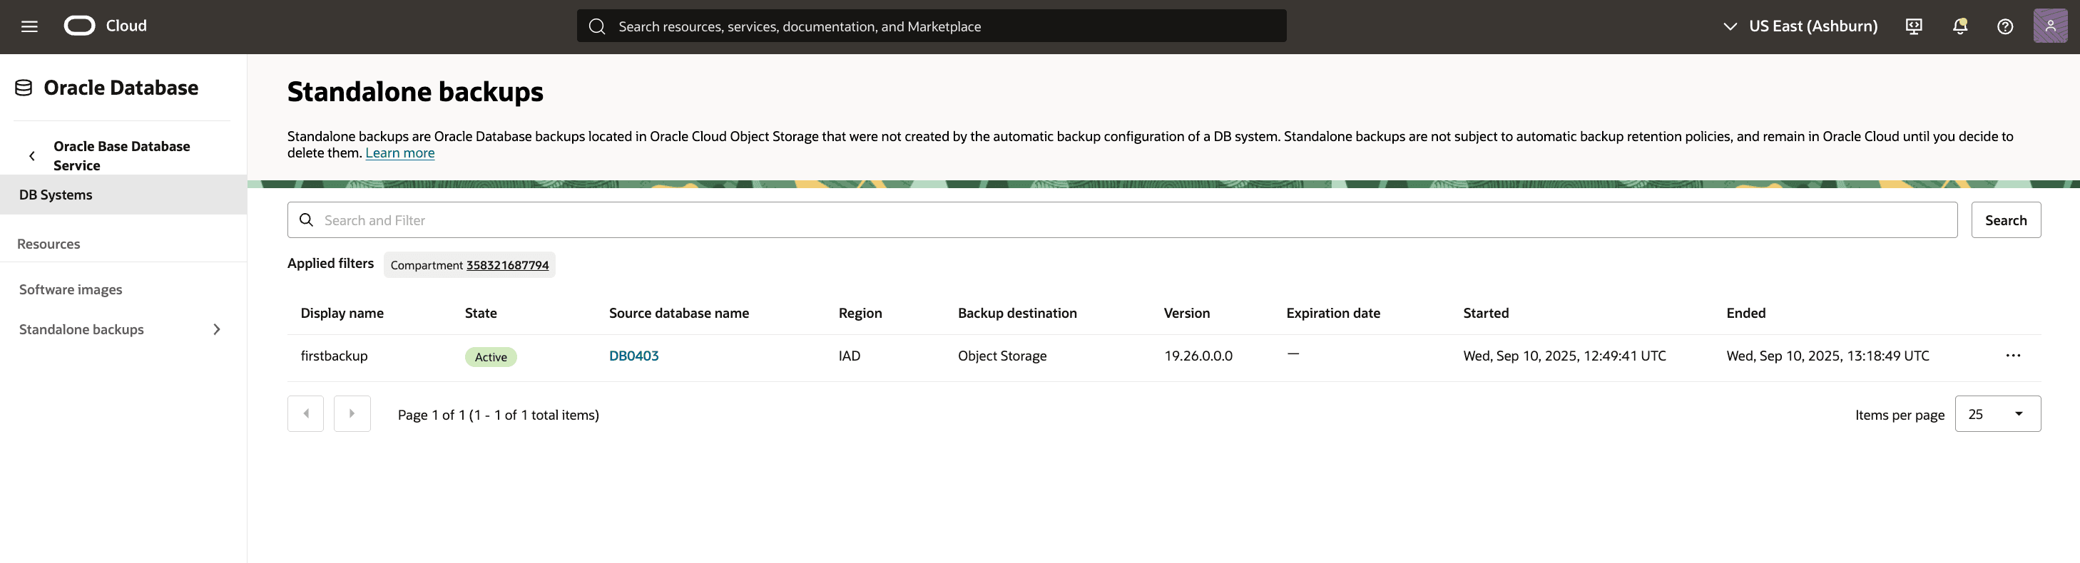The width and height of the screenshot is (2080, 563).
Task: Focus the top resources search box
Action: click(932, 26)
